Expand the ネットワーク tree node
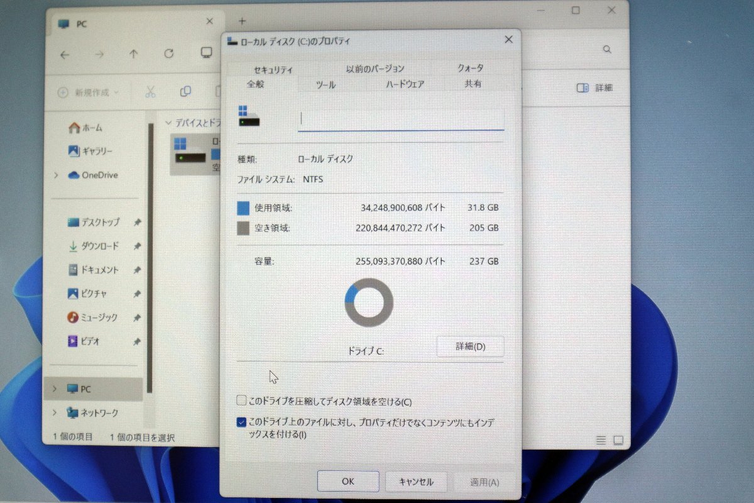754x503 pixels. (x=55, y=412)
